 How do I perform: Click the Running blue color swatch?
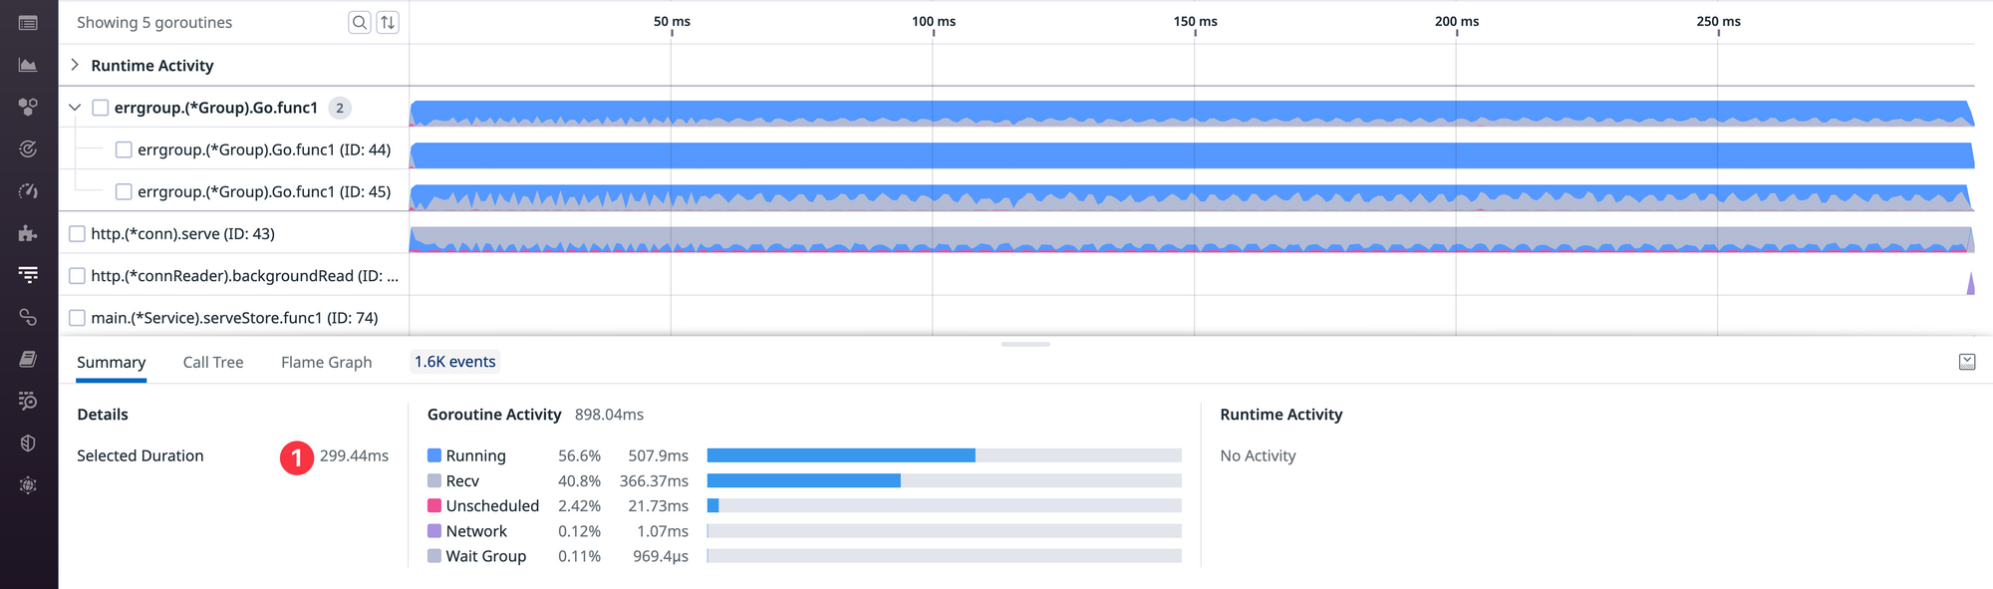coord(434,455)
